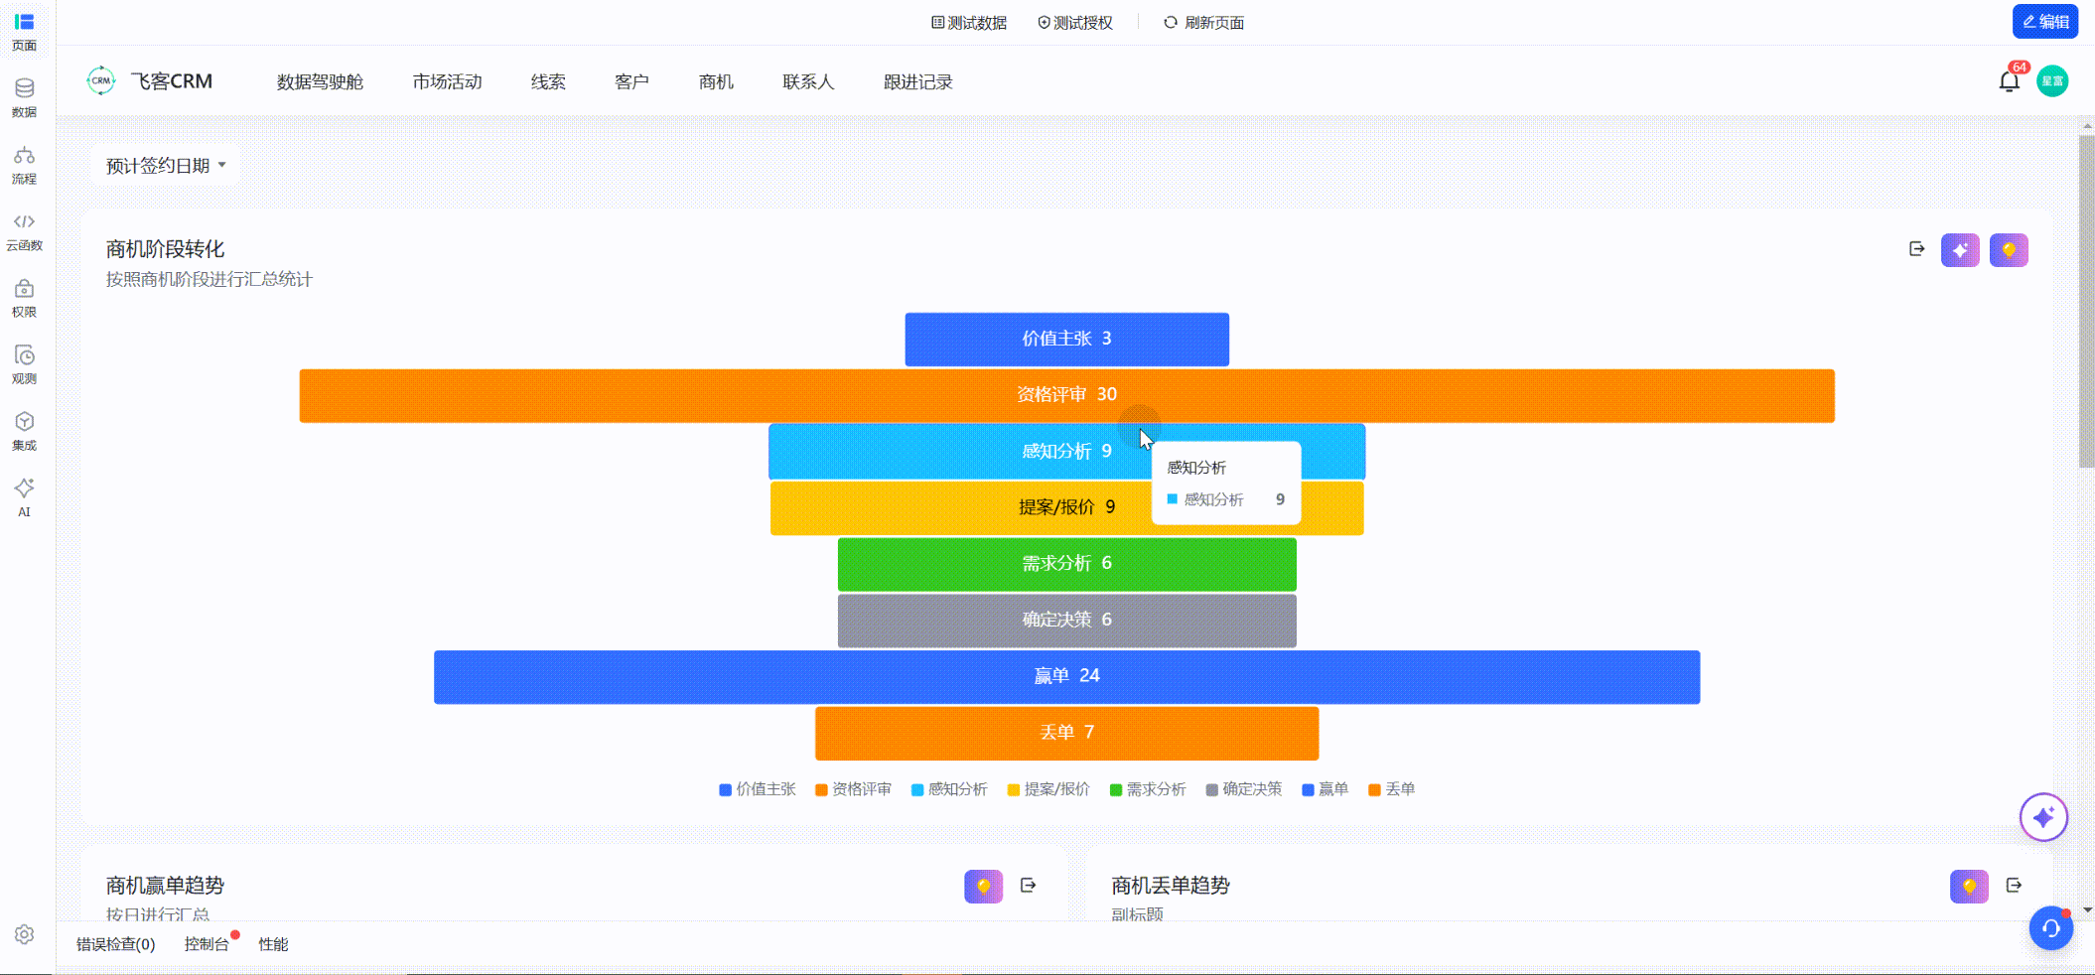Toggle the 价值主张 legend item
This screenshot has height=975, width=2095.
758,789
